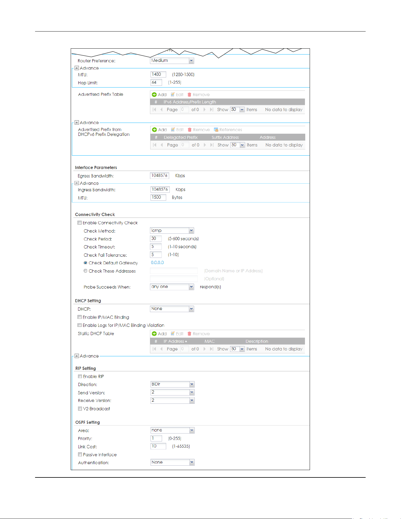
Task: Select the Check These Addresses radio button
Action: [x=85, y=271]
